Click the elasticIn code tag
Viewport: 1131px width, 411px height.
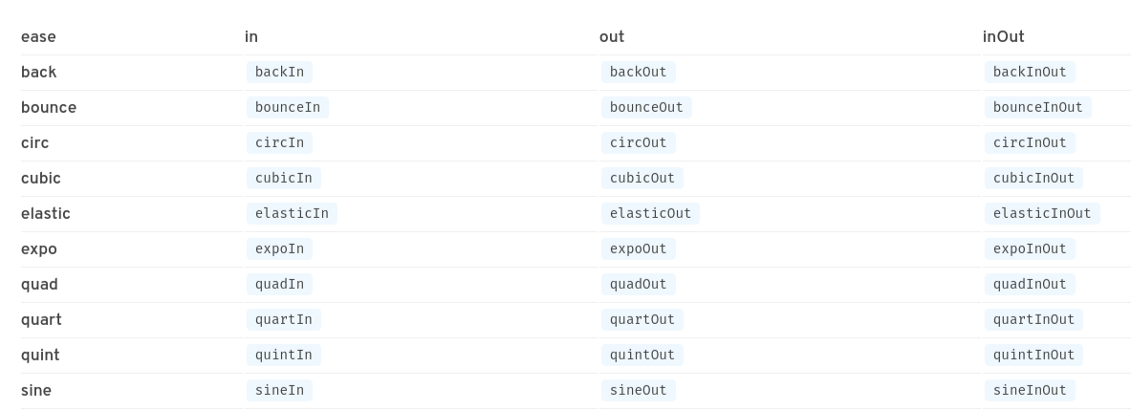(x=292, y=213)
